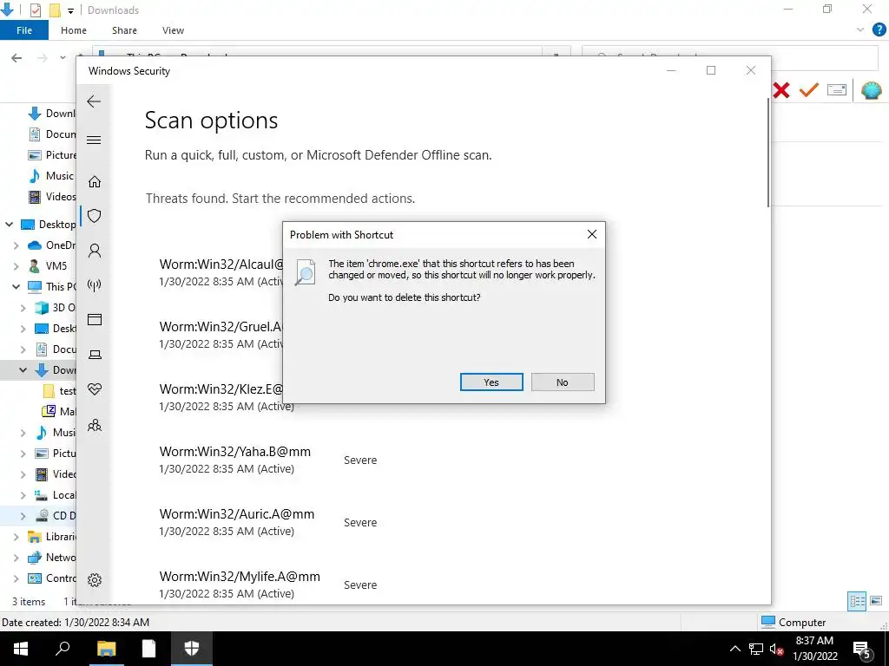889x666 pixels.
Task: Open the Share ribbon tab
Action: pos(124,30)
